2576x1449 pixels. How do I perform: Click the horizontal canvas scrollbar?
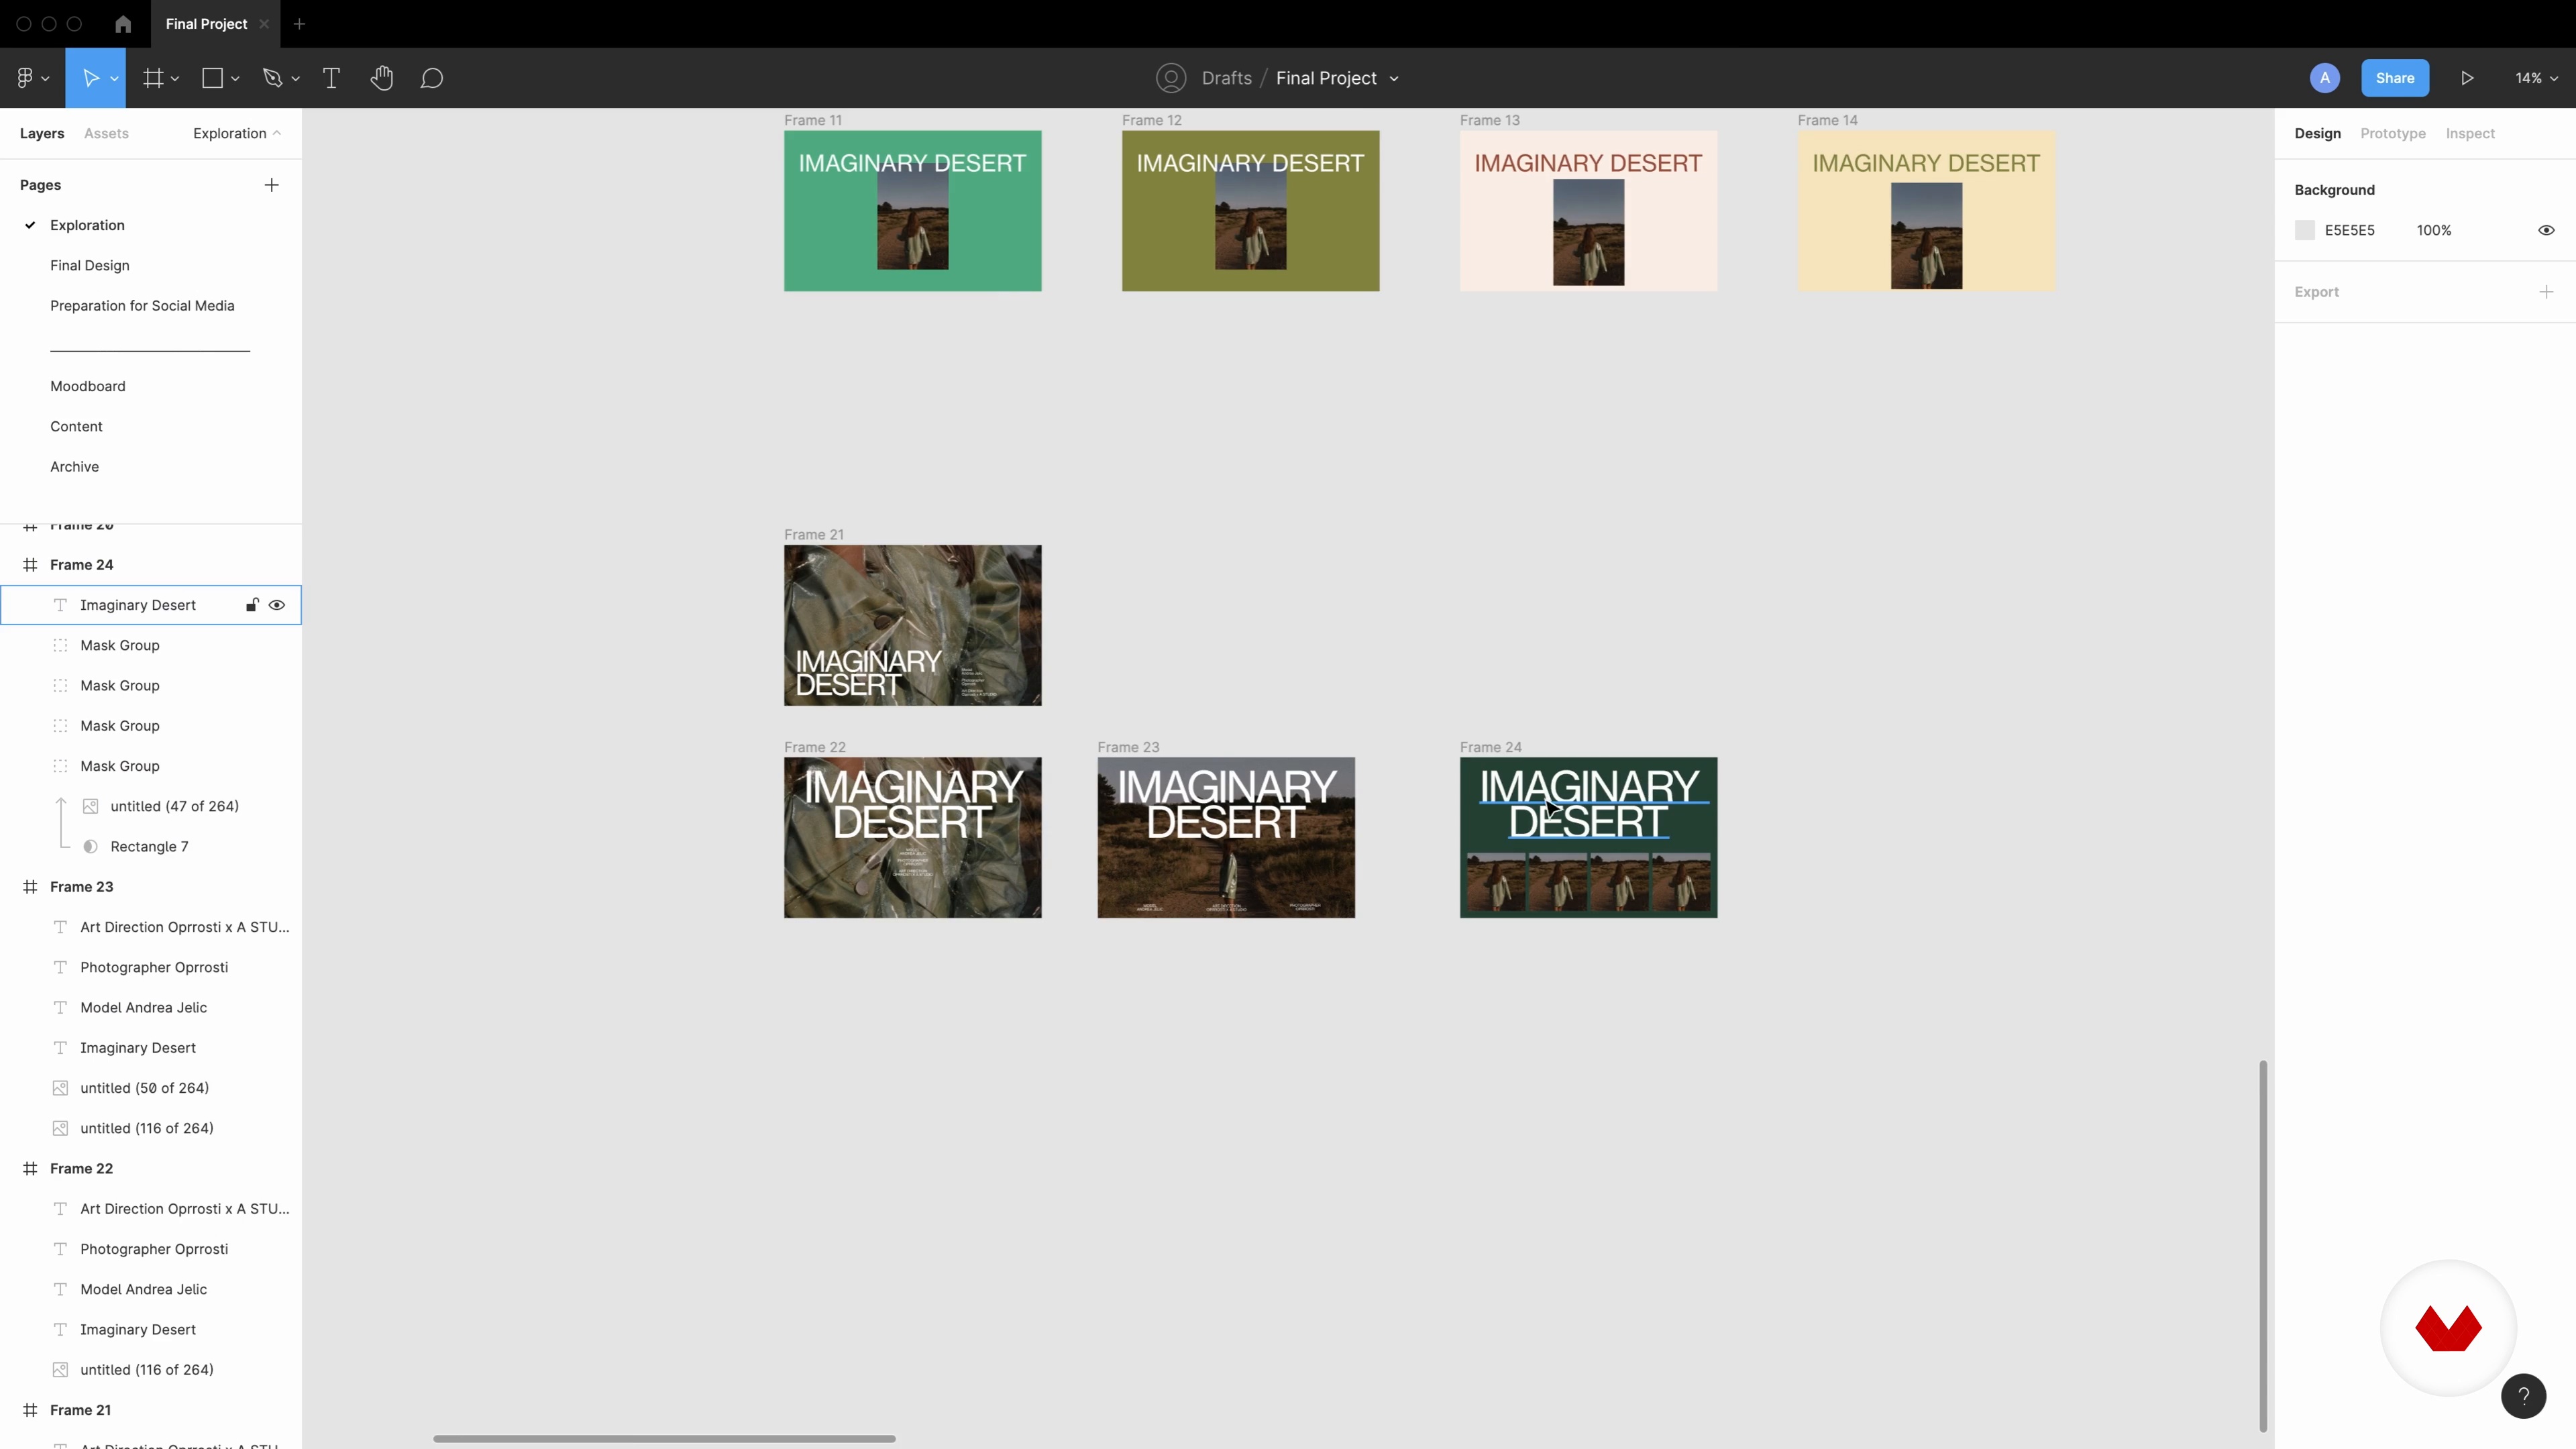[664, 1439]
